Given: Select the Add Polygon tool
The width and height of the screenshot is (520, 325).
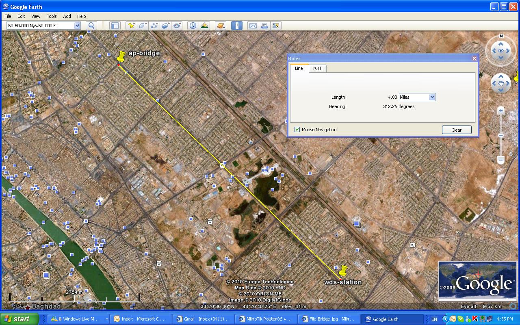Looking at the screenshot, I should [143, 25].
